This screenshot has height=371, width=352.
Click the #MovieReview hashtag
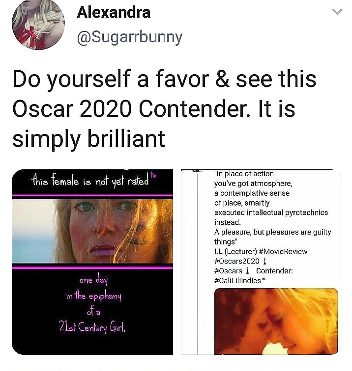pos(283,252)
